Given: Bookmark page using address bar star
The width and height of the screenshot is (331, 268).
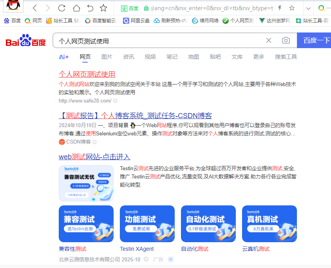Looking at the screenshot, I should pyautogui.click(x=292, y=8).
